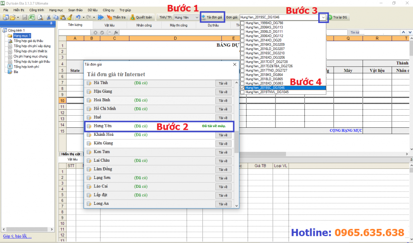Click the Excel export icon
The height and width of the screenshot is (243, 413).
pyautogui.click(x=31, y=17)
